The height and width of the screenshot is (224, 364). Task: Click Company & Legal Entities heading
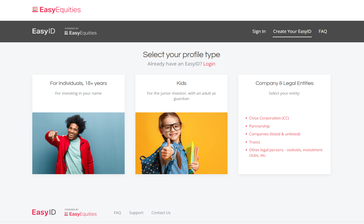click(x=284, y=83)
